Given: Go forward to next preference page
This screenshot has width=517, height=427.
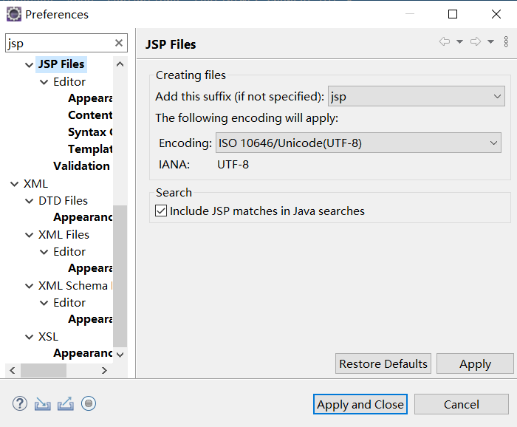Looking at the screenshot, I should coord(476,41).
